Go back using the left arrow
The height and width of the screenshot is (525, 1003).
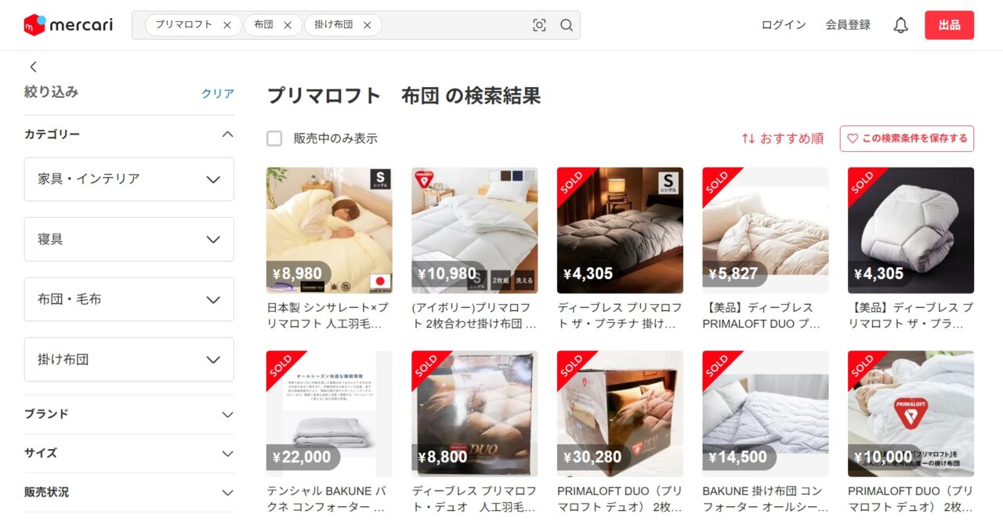pyautogui.click(x=33, y=67)
